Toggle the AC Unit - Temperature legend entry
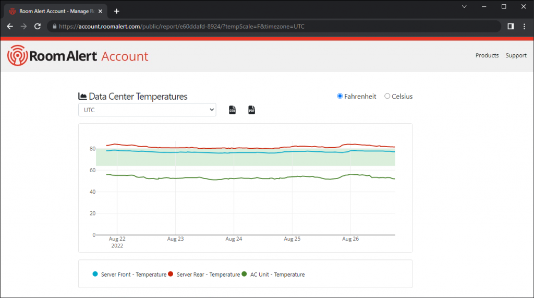This screenshot has width=534, height=298. click(x=277, y=274)
